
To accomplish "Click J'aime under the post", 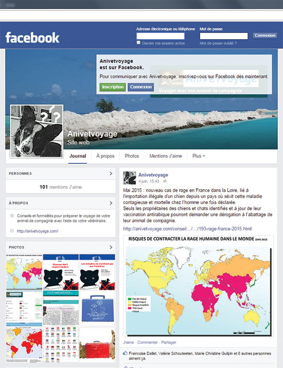I will click(x=129, y=342).
